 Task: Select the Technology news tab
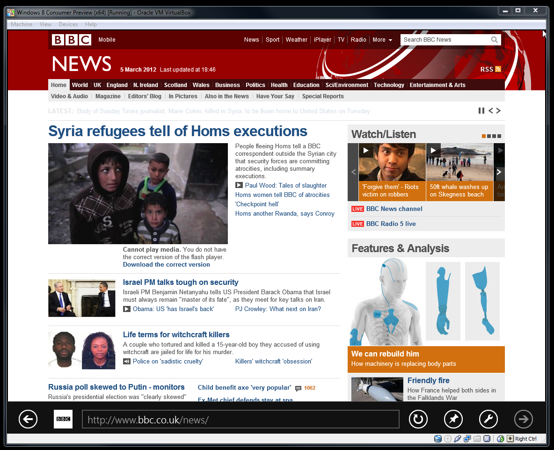(389, 85)
